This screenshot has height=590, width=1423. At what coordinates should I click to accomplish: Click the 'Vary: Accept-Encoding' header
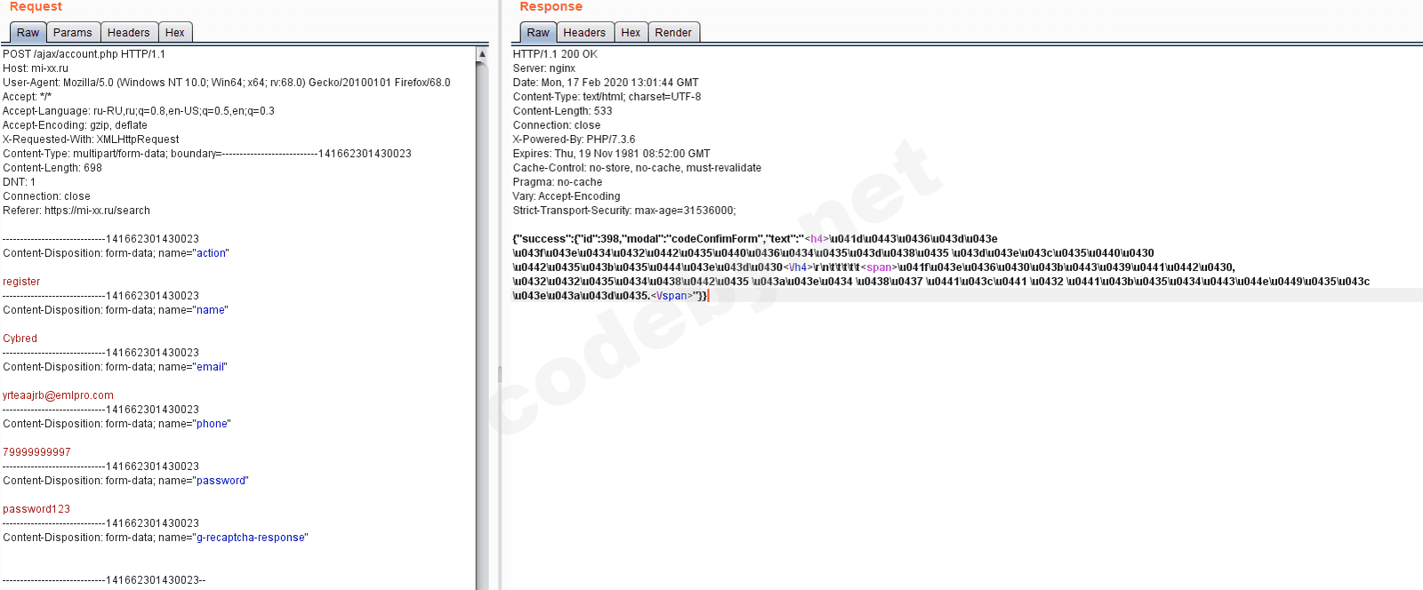click(567, 196)
